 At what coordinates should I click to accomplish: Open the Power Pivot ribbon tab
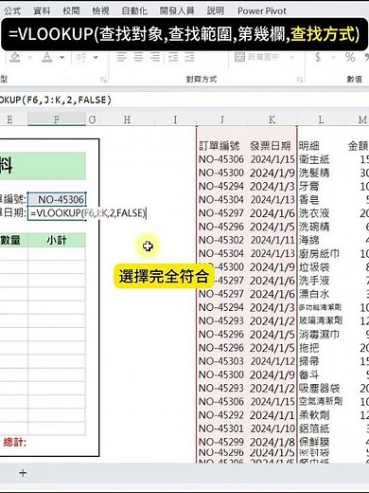262,10
